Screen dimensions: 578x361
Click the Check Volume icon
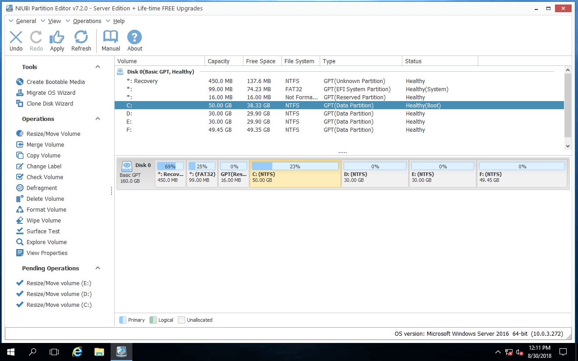pos(19,177)
